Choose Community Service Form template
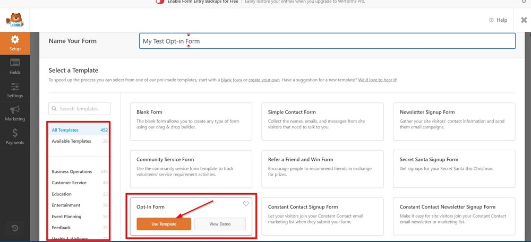531x242 pixels. (191, 169)
